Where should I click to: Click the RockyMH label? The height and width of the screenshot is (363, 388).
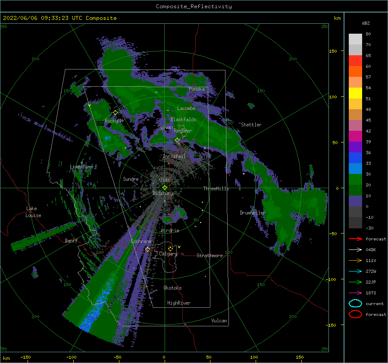114,121
